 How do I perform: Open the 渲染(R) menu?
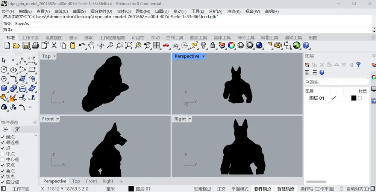coord(234,11)
